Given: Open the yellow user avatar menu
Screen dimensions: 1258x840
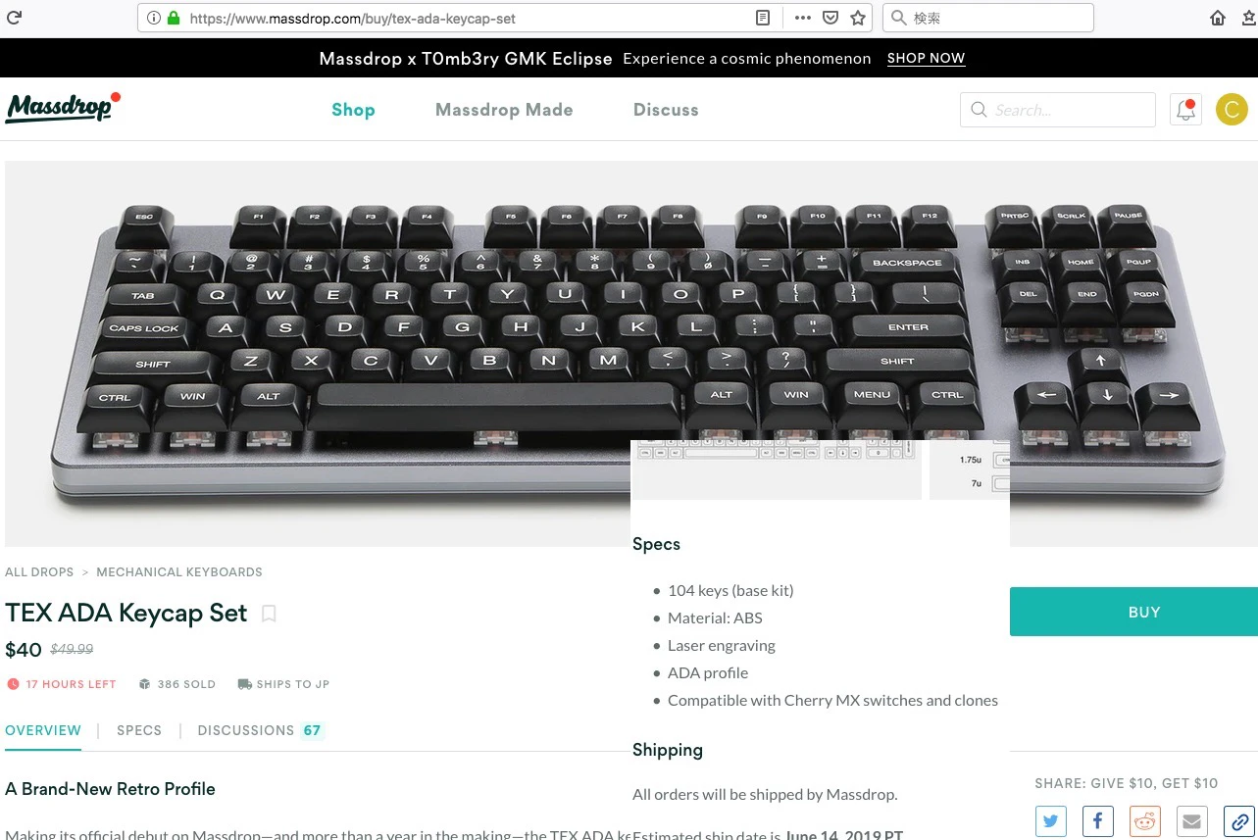Looking at the screenshot, I should coord(1232,110).
